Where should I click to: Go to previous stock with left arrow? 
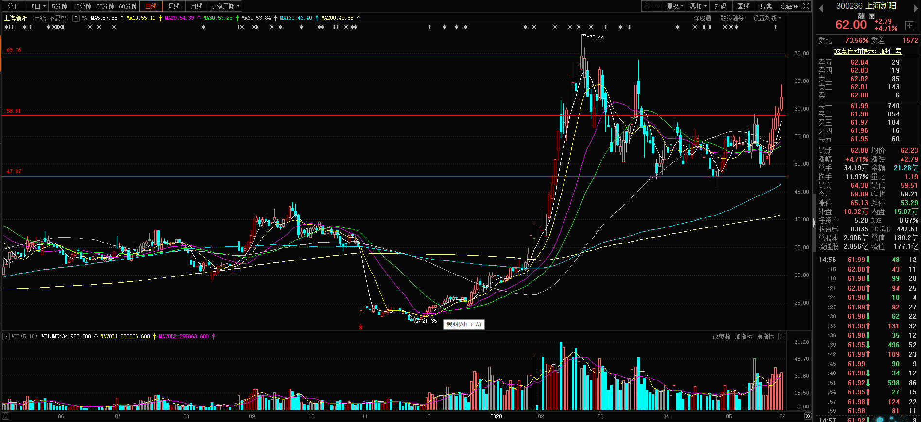(x=821, y=8)
